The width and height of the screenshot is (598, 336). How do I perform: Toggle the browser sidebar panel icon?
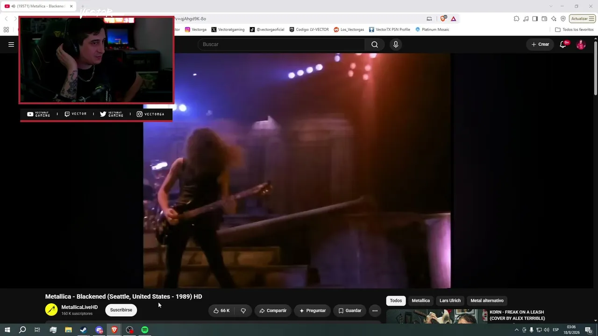535,19
